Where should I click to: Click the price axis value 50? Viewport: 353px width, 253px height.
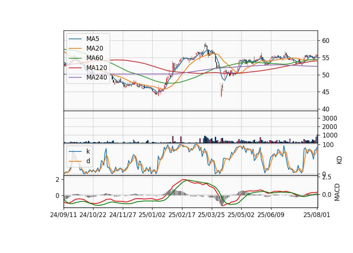point(325,75)
